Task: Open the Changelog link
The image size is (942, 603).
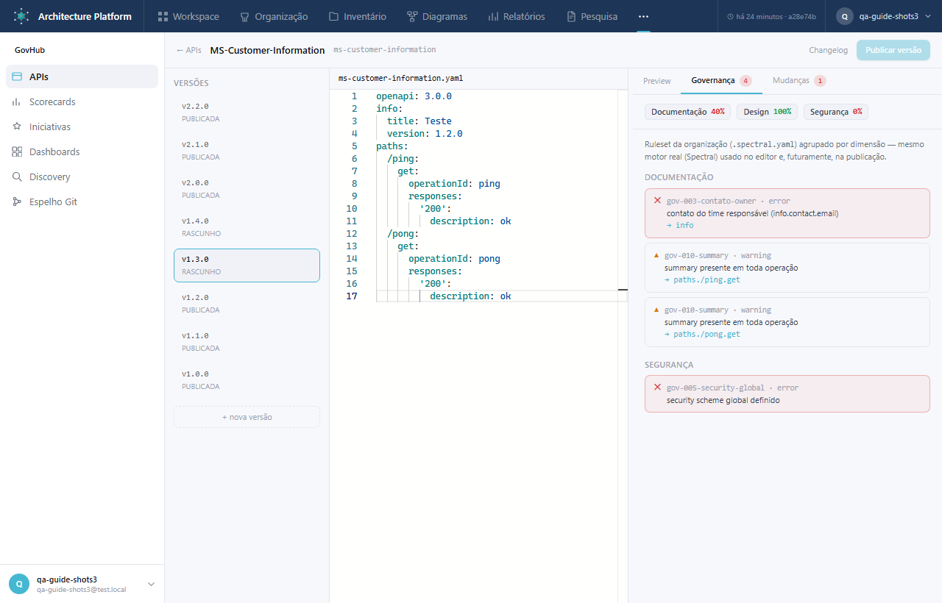Action: point(829,50)
